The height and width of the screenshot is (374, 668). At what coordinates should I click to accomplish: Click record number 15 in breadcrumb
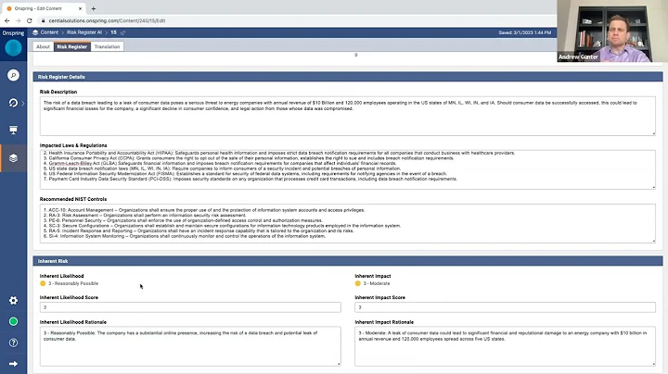pyautogui.click(x=113, y=32)
